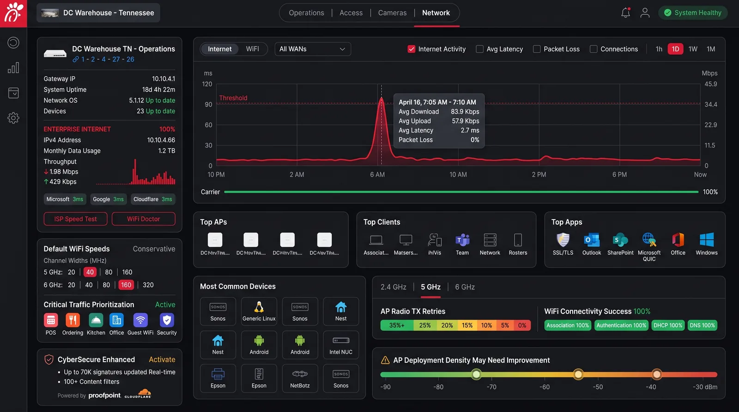Enable the Packet Loss checkbox

pyautogui.click(x=537, y=49)
